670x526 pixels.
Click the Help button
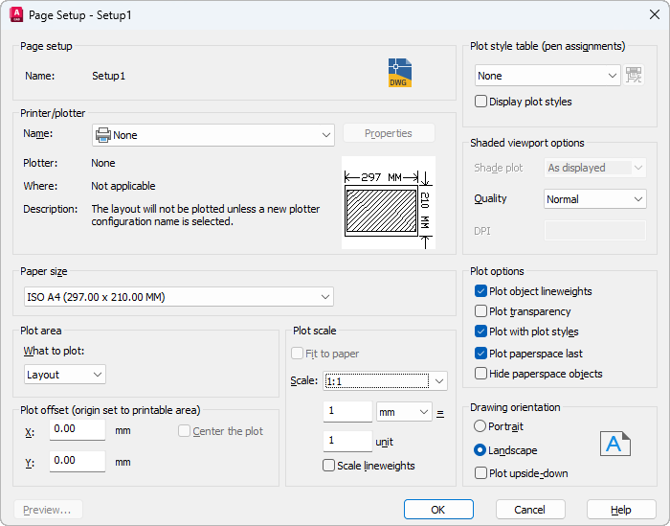(621, 510)
